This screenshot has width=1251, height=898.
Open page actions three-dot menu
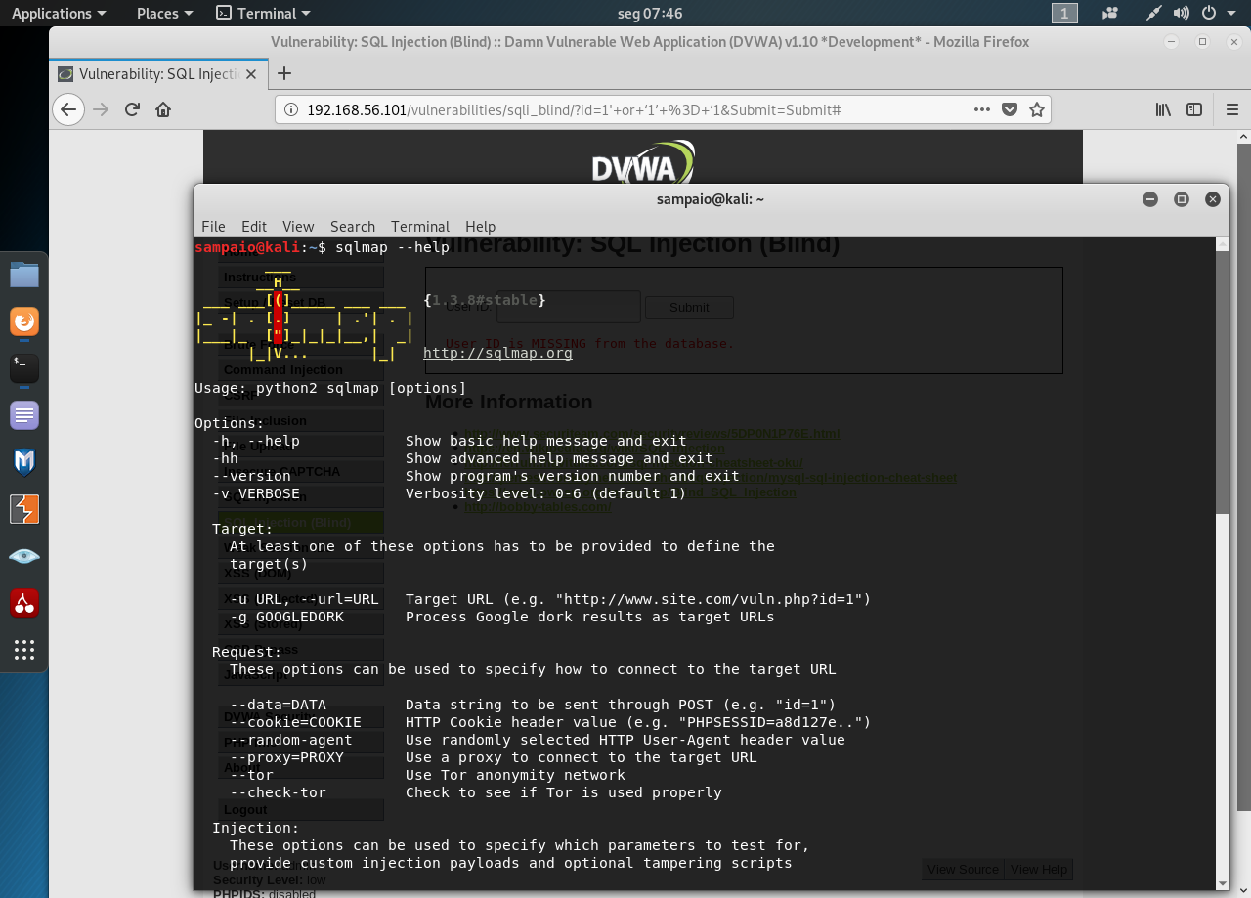pos(982,109)
